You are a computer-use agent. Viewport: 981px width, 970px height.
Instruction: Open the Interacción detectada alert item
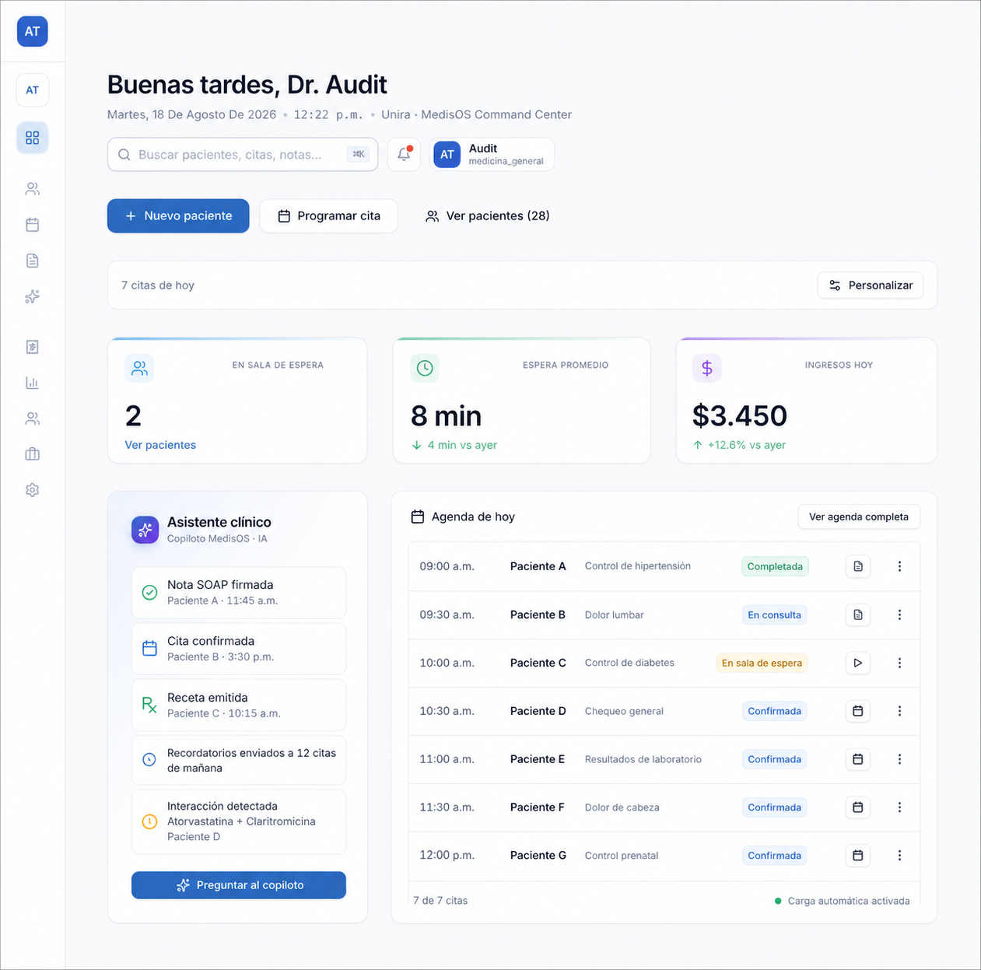tap(239, 821)
